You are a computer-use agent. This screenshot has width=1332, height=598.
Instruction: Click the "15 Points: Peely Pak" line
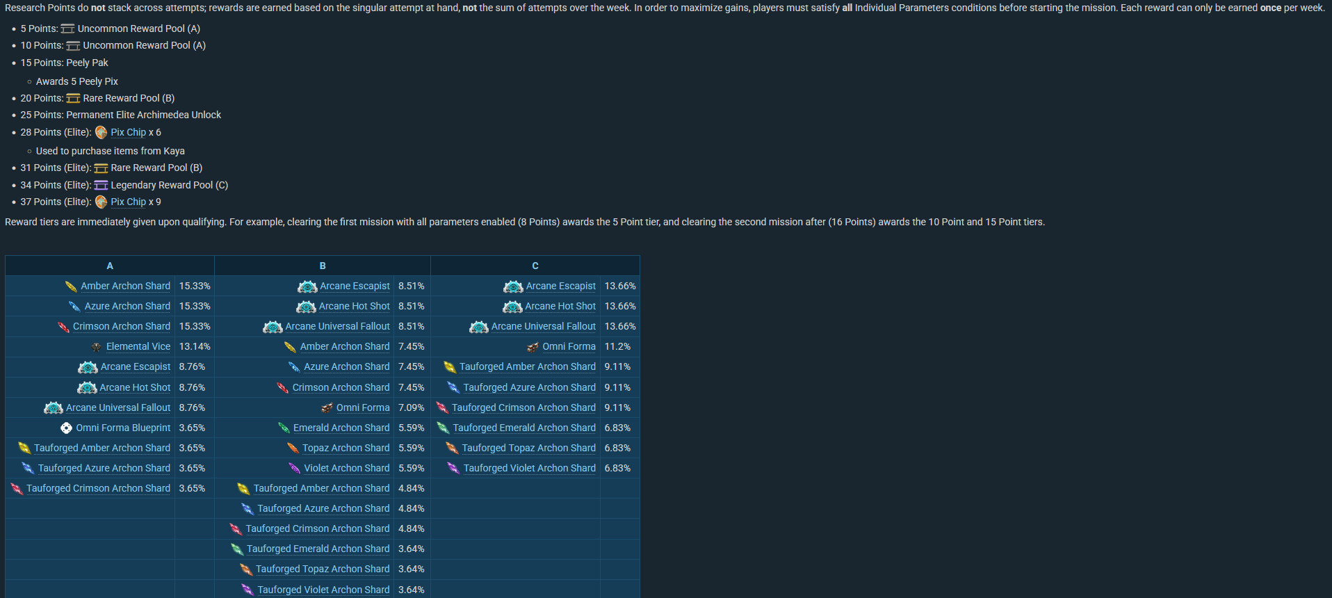pos(65,63)
